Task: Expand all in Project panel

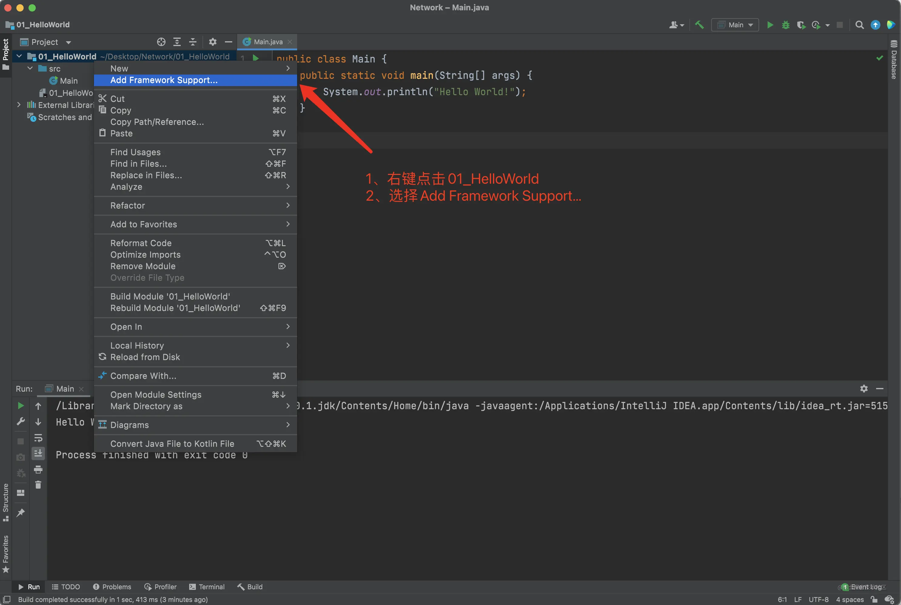Action: coord(177,42)
